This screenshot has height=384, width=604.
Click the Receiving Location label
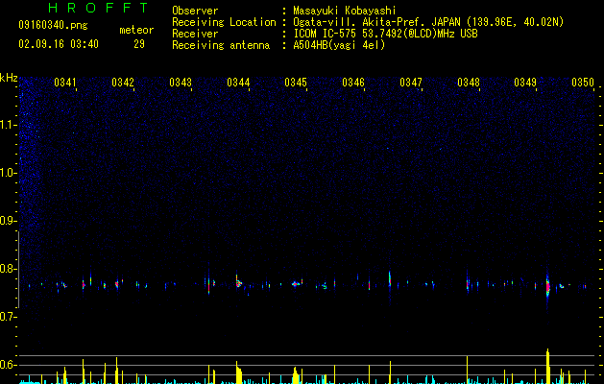tap(224, 22)
